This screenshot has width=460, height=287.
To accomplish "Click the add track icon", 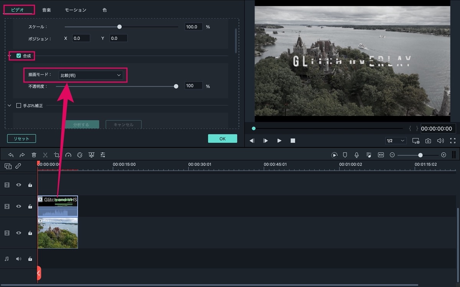I will 8,166.
